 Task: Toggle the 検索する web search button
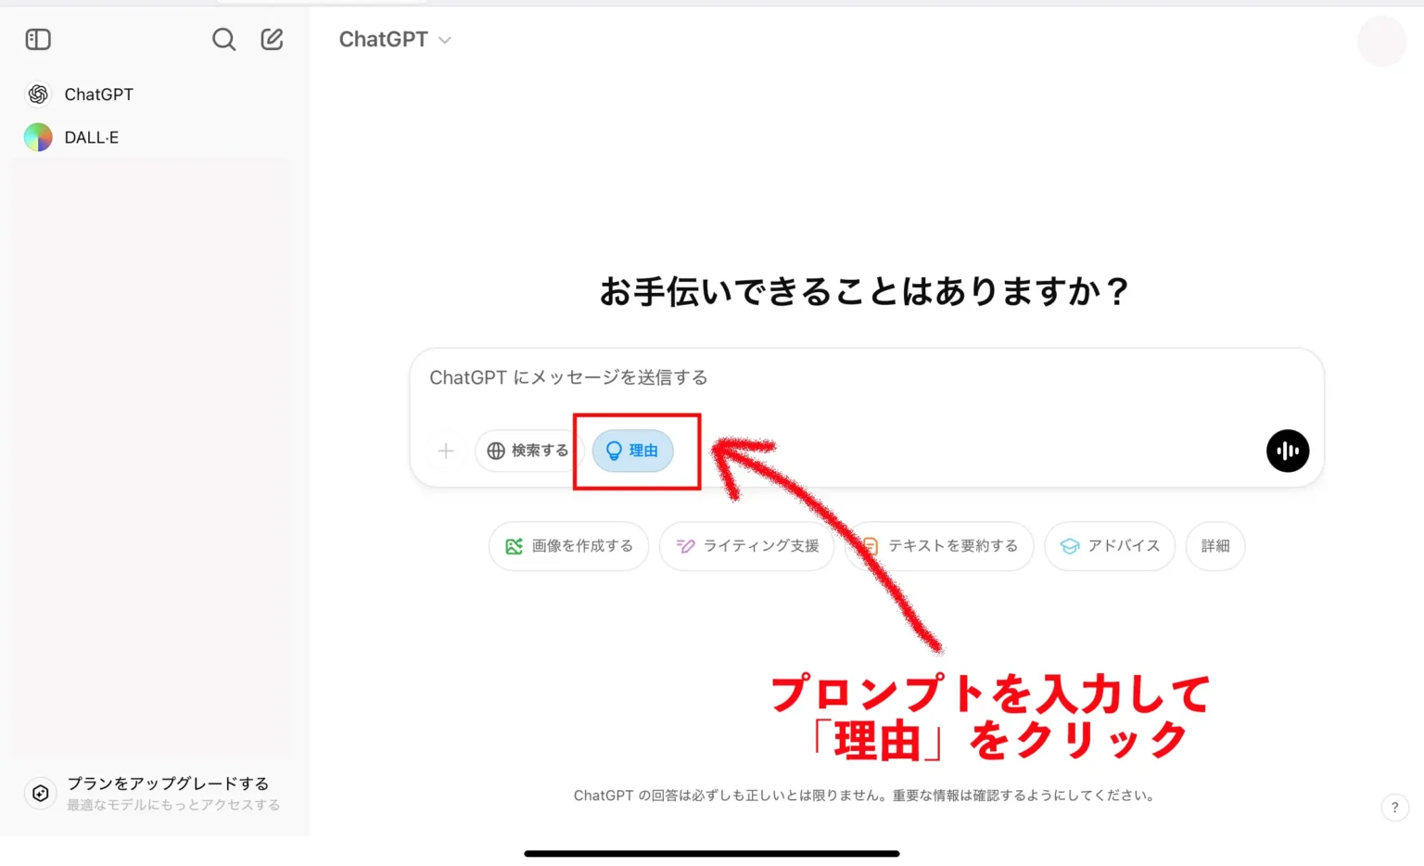528,451
